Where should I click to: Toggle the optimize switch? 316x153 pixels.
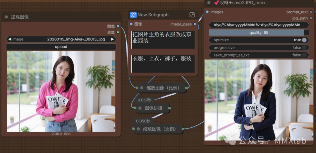tap(304, 40)
